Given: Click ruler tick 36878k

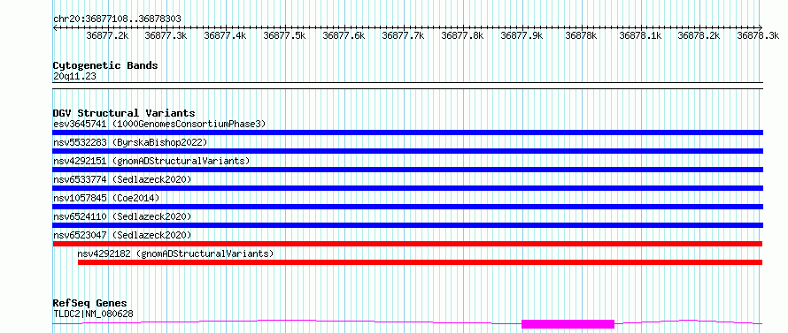Looking at the screenshot, I should (582, 35).
